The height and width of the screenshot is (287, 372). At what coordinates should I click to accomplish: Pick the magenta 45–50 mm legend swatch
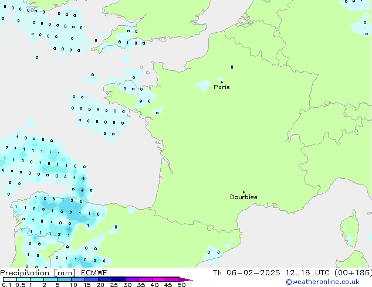coord(174,279)
